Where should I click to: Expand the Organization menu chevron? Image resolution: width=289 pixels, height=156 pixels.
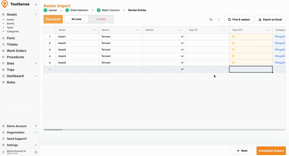[x=36, y=133]
